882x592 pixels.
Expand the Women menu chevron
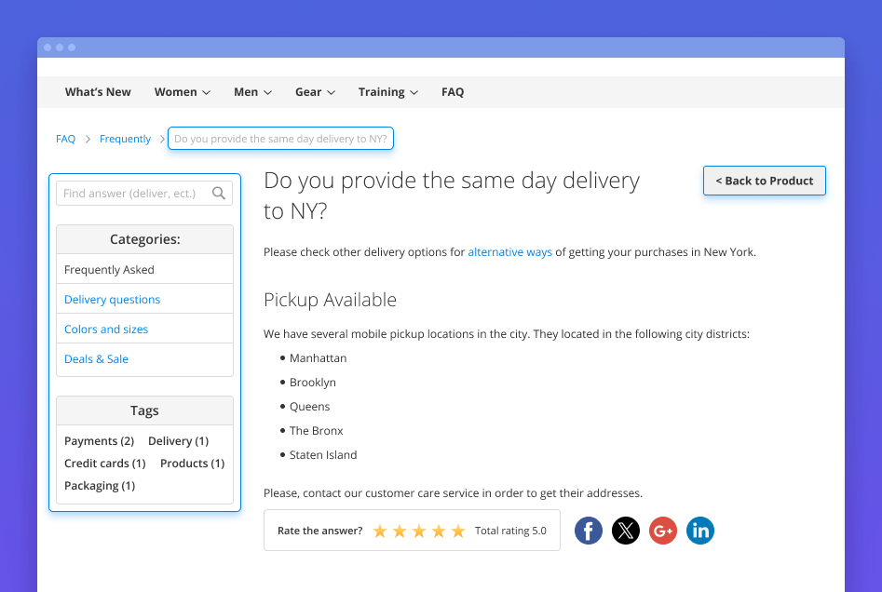tap(207, 93)
